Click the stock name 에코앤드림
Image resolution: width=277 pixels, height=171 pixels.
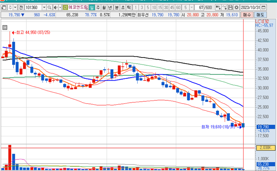pos(78,7)
